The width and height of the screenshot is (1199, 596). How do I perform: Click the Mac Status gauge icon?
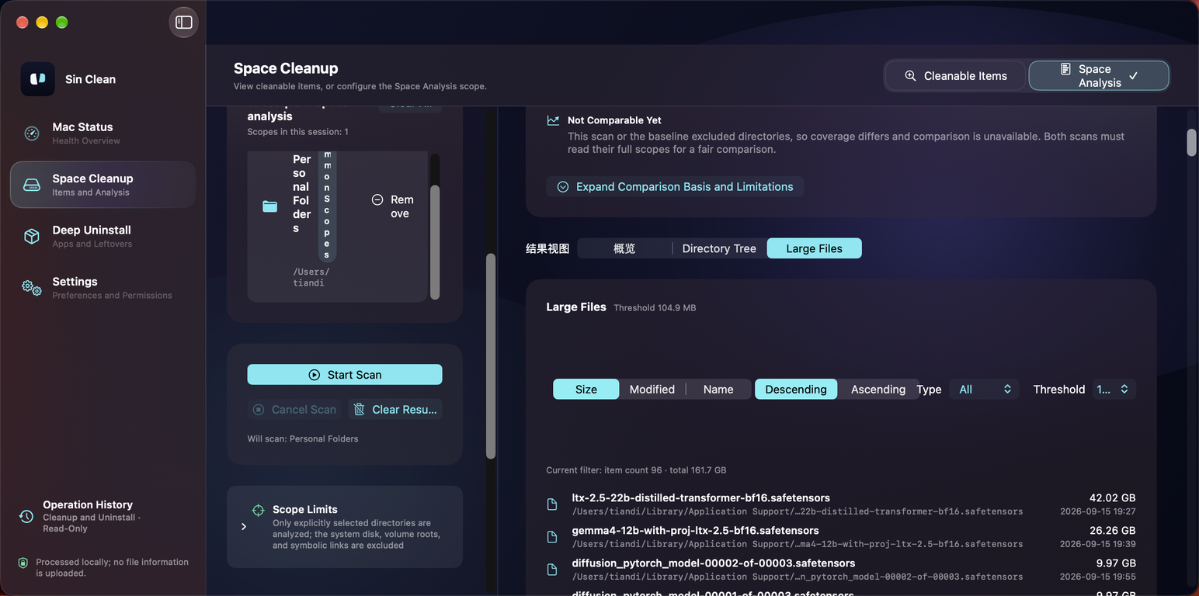pyautogui.click(x=32, y=133)
